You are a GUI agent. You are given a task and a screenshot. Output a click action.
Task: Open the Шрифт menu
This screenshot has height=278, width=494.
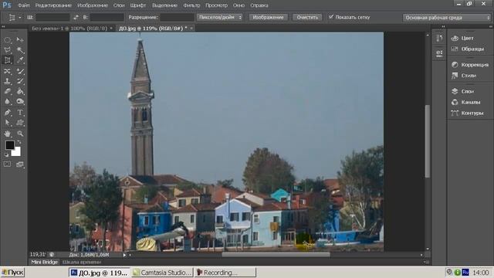coord(138,5)
